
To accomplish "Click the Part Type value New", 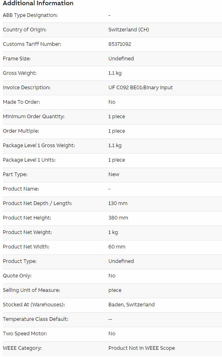I will click(x=114, y=174).
